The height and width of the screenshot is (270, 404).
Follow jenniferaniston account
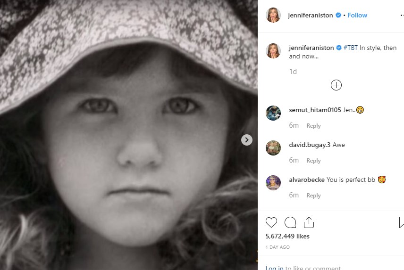tap(357, 15)
